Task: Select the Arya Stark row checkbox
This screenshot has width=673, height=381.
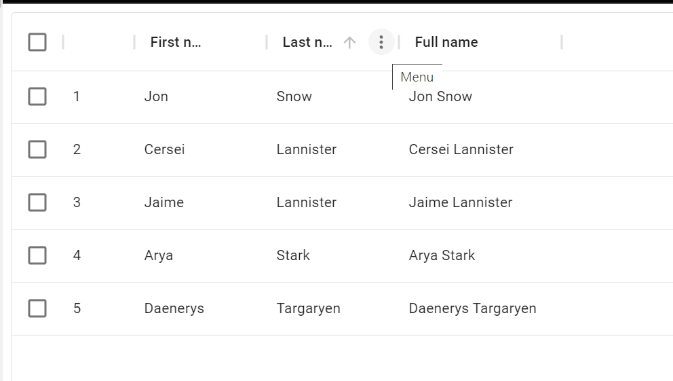Action: click(37, 255)
